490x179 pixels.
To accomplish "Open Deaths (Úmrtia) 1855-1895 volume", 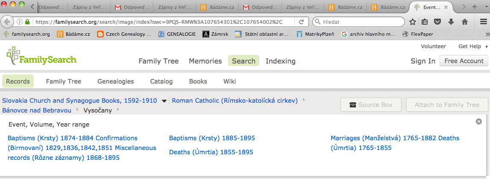I will (211, 152).
